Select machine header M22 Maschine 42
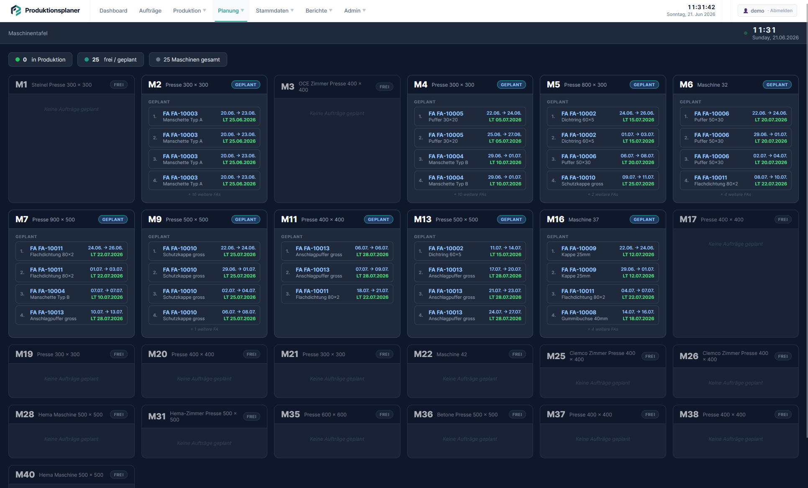808x488 pixels. click(470, 354)
